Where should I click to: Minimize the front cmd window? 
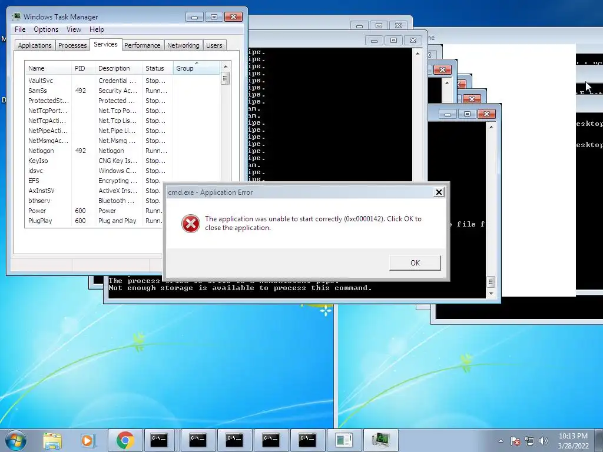448,114
